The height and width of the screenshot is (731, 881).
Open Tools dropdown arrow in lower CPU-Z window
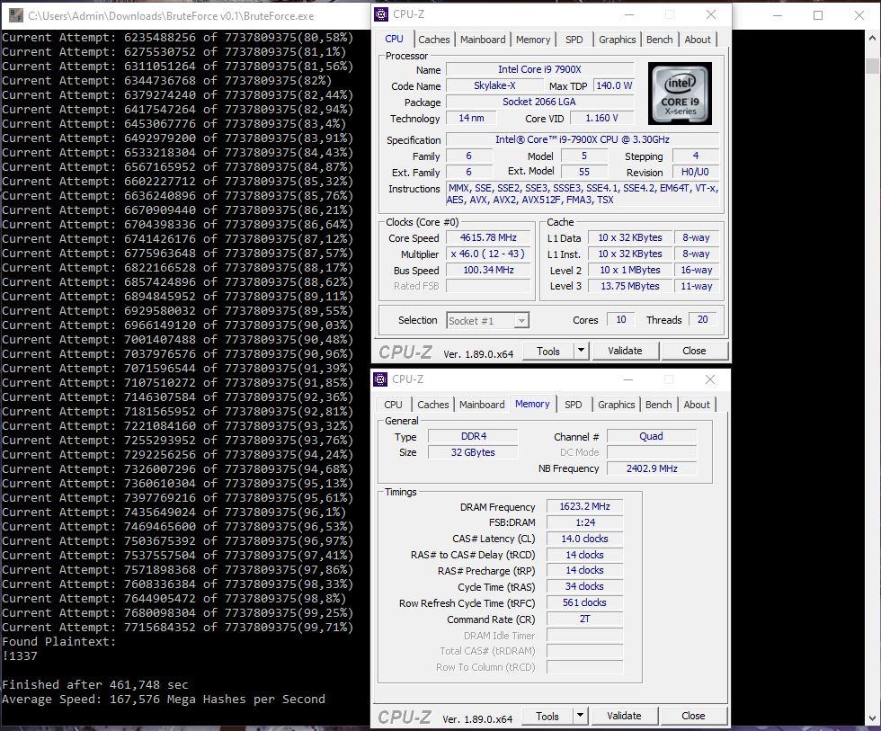pyautogui.click(x=580, y=716)
